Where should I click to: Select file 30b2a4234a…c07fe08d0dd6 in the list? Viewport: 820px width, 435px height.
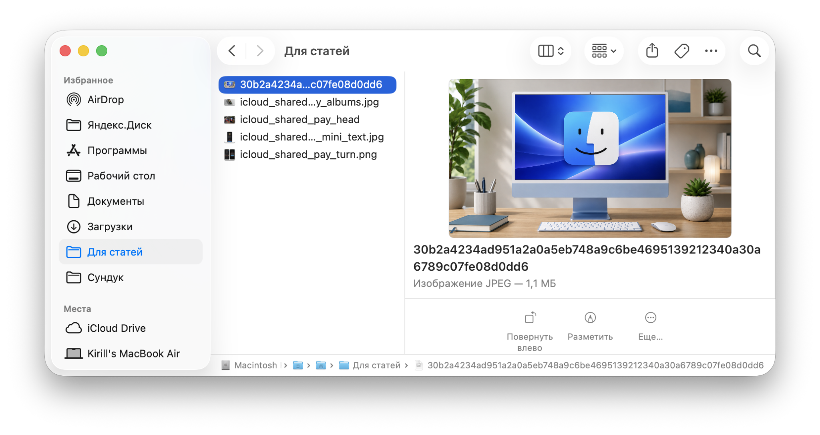click(x=307, y=85)
